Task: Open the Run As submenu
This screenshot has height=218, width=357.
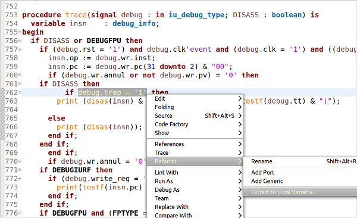Action: tap(195, 181)
